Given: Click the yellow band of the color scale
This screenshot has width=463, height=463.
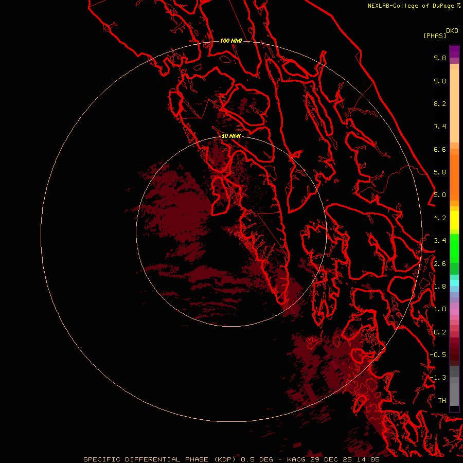Looking at the screenshot, I should [454, 220].
